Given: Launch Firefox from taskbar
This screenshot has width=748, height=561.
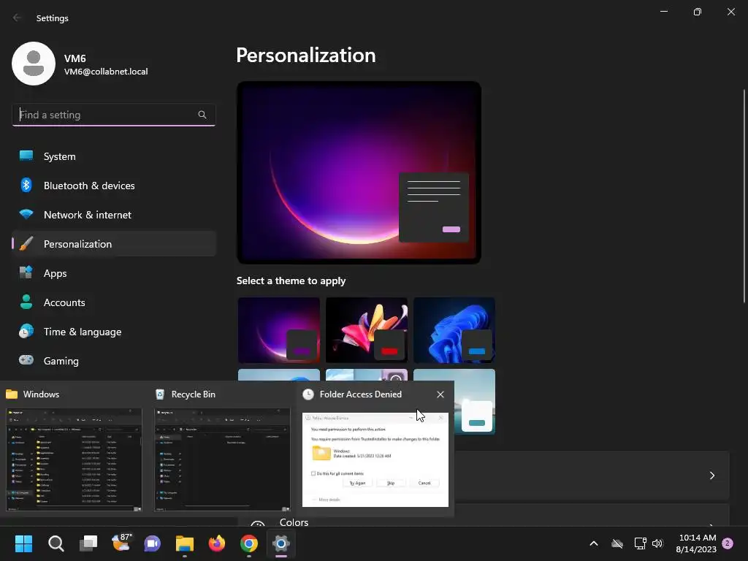Looking at the screenshot, I should [x=216, y=543].
